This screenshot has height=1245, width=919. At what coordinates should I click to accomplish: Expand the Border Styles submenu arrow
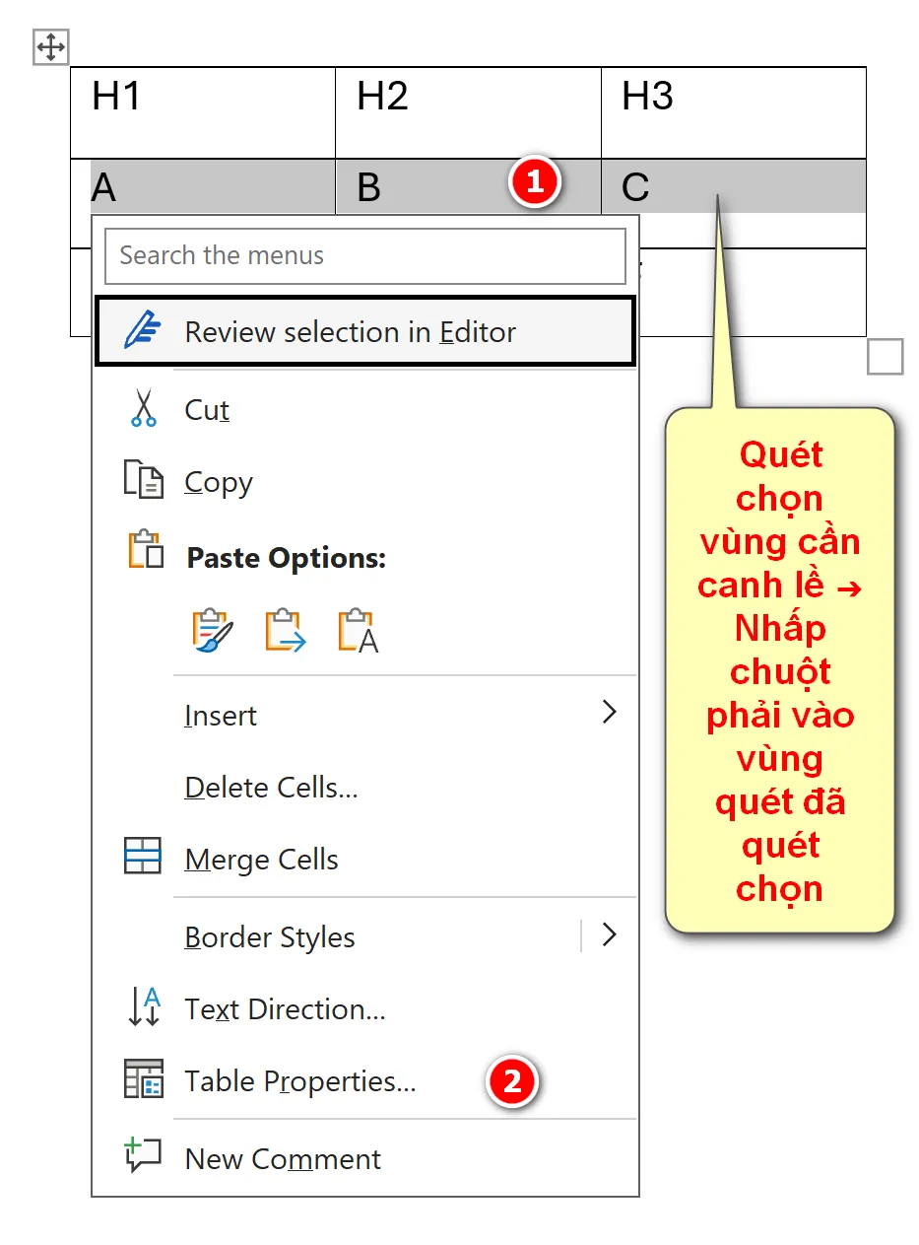click(610, 934)
